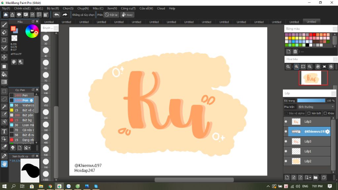The width and height of the screenshot is (338, 190).
Task: Select the Bút pấn brush, size 200
Action: (x=22, y=115)
